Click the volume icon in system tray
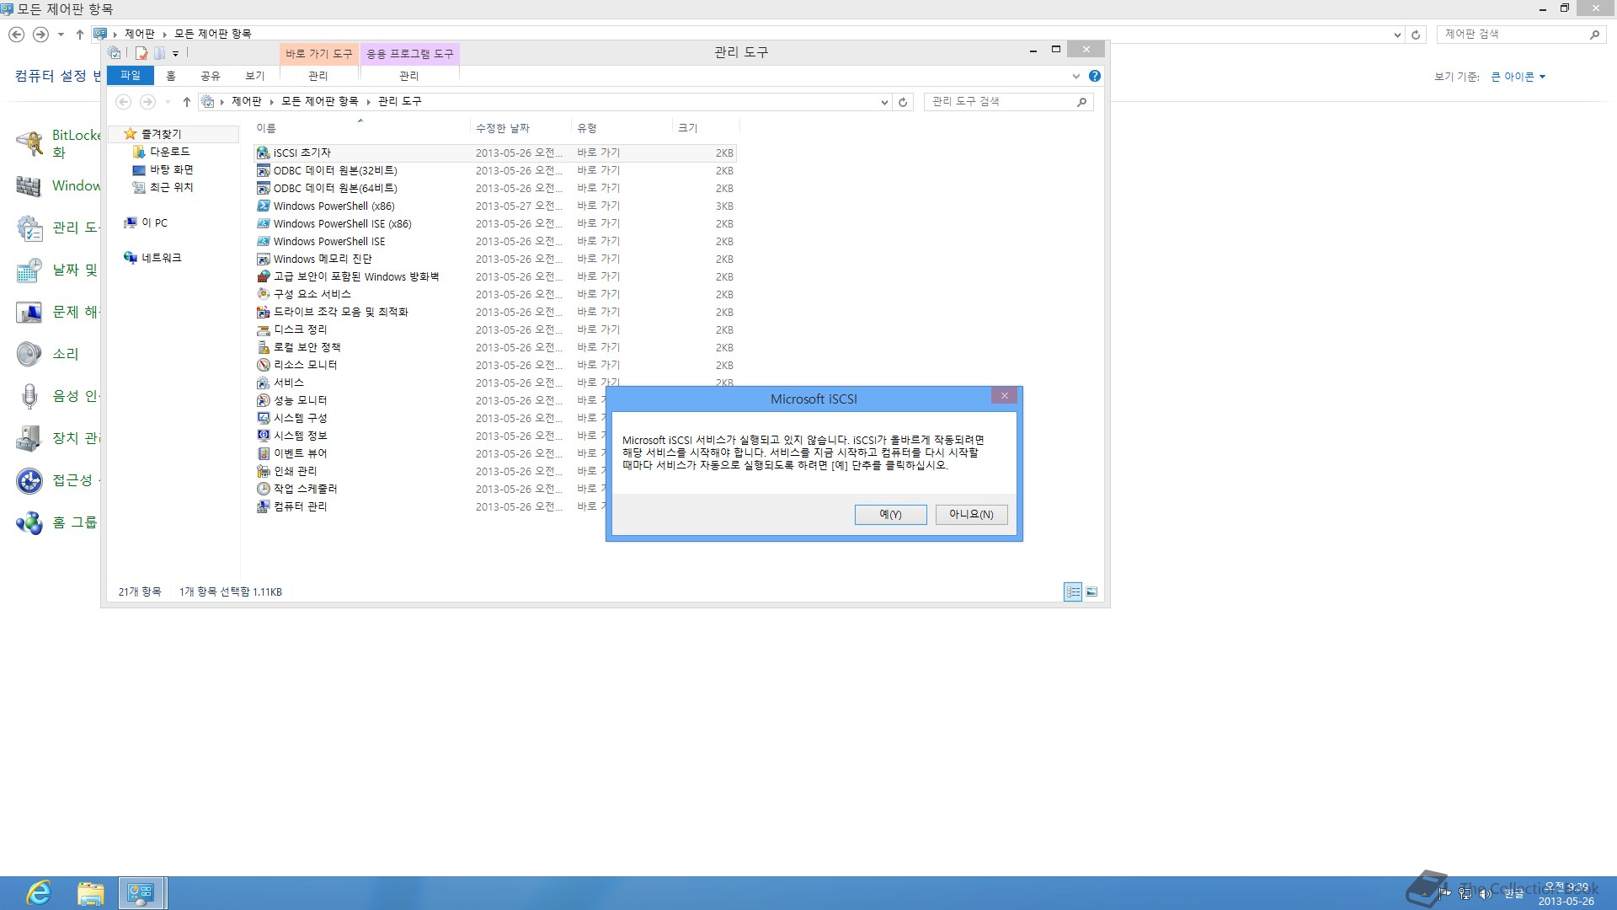Screen dimensions: 1617x910 coord(1485,894)
